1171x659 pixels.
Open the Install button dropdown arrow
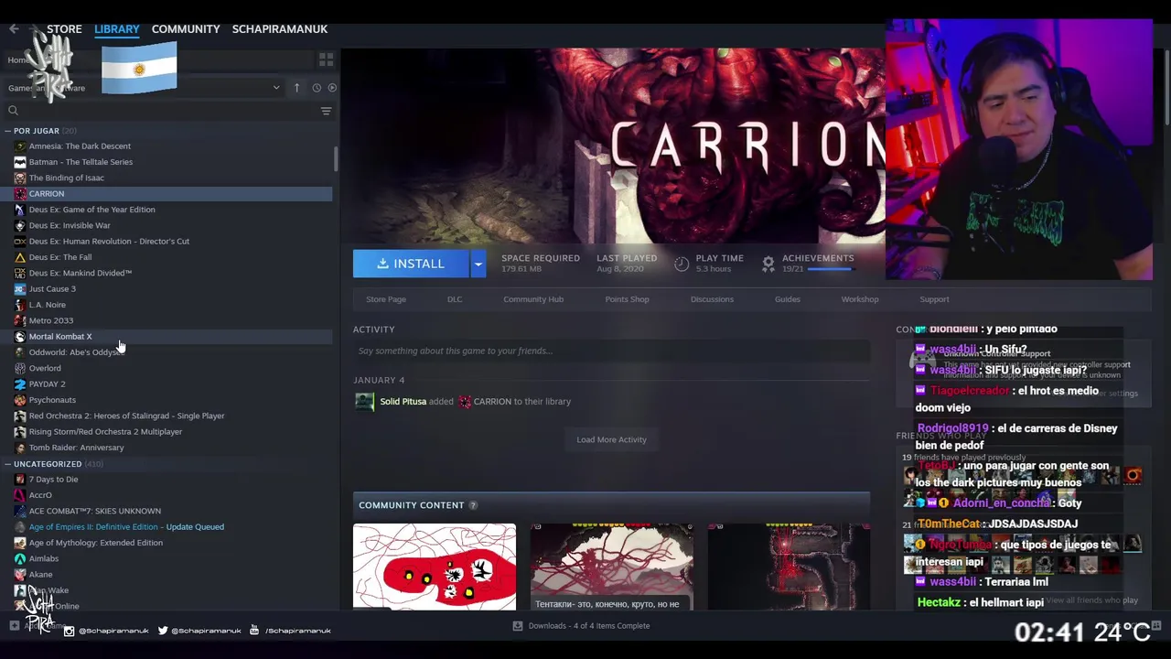click(x=478, y=264)
